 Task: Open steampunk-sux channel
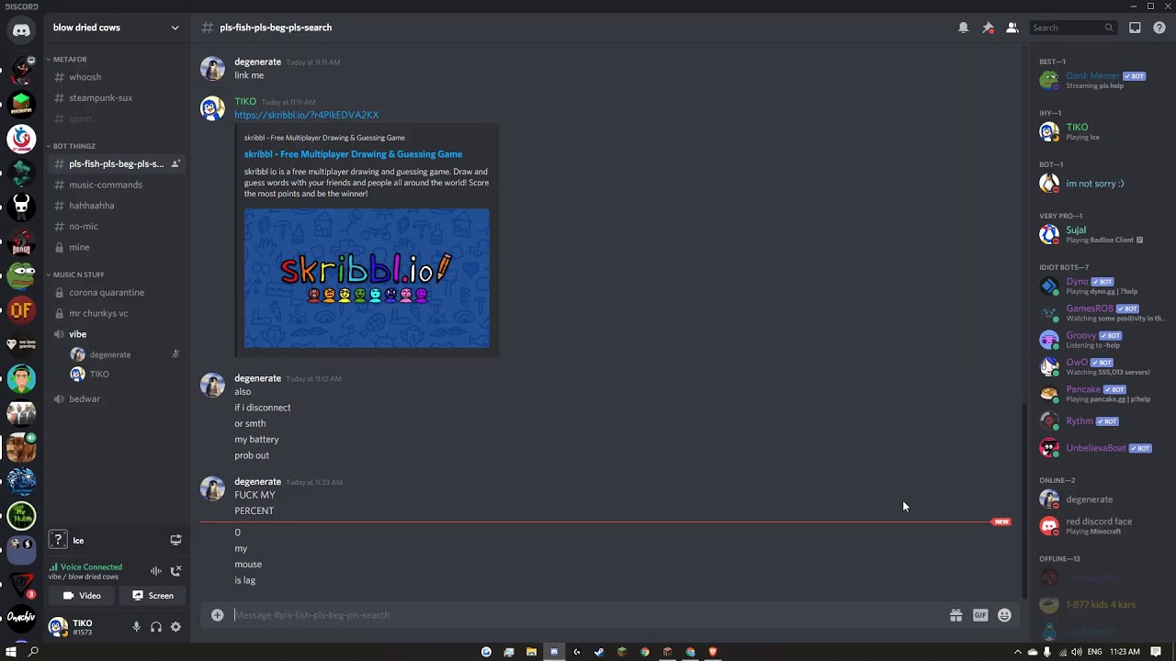coord(116,98)
